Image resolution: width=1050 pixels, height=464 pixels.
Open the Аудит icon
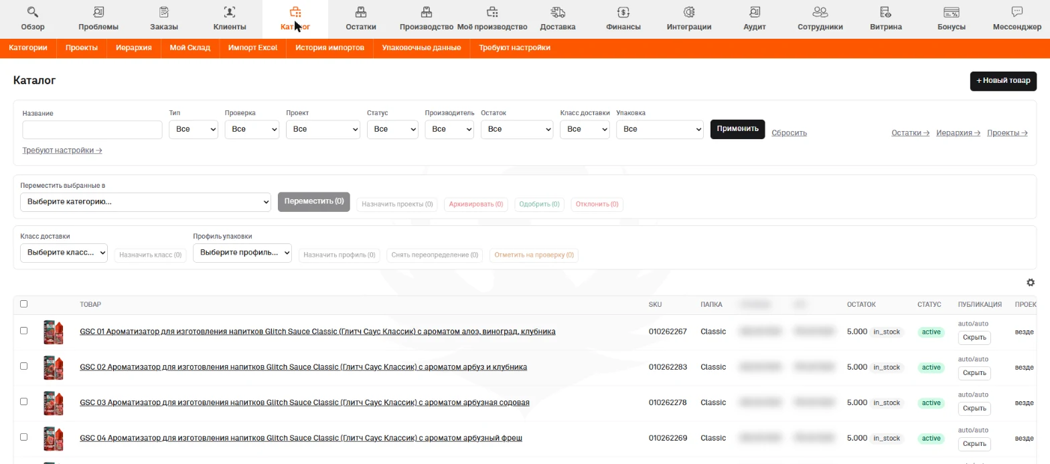pyautogui.click(x=755, y=12)
